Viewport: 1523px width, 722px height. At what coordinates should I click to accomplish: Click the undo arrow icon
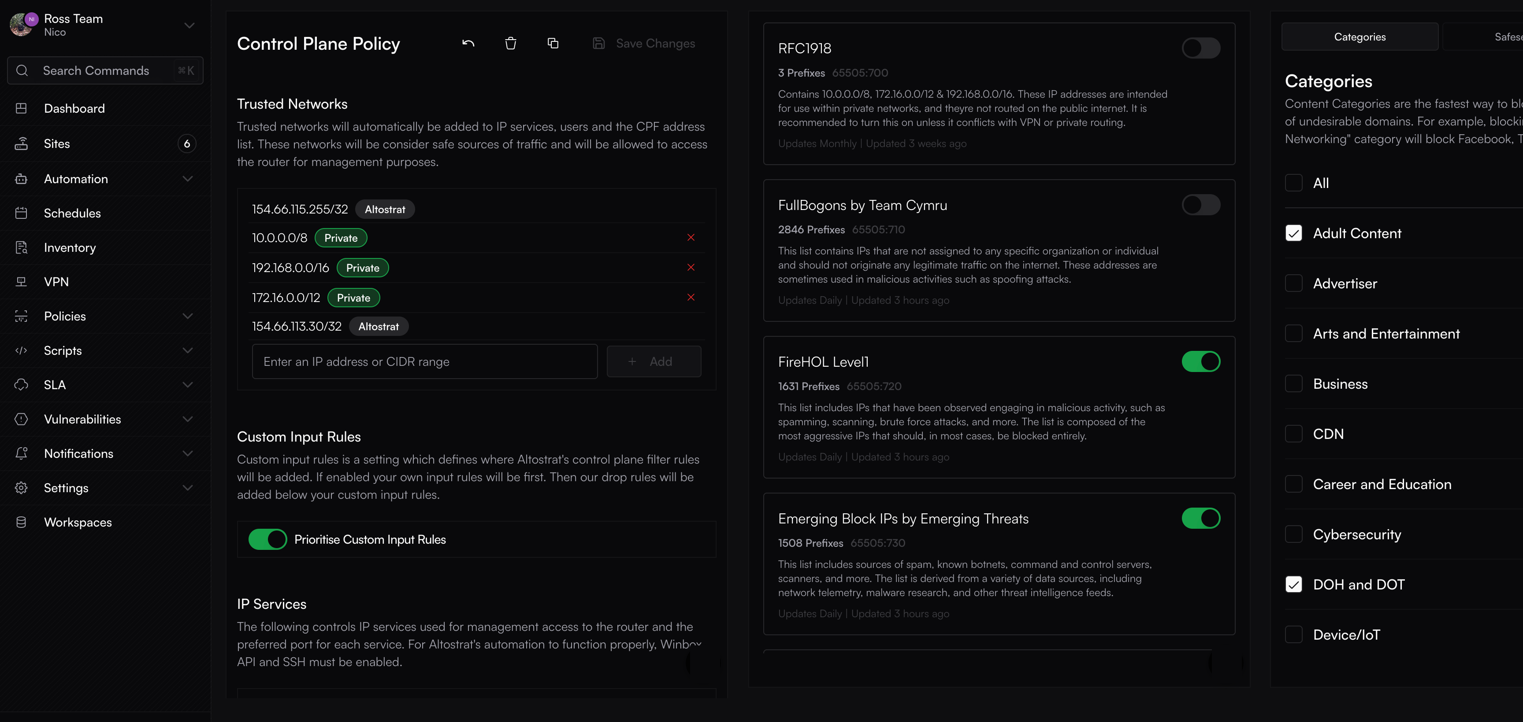click(468, 44)
